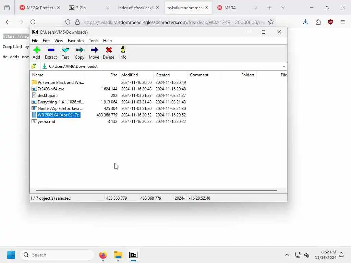Open the File menu in 7-Zip

[35, 41]
